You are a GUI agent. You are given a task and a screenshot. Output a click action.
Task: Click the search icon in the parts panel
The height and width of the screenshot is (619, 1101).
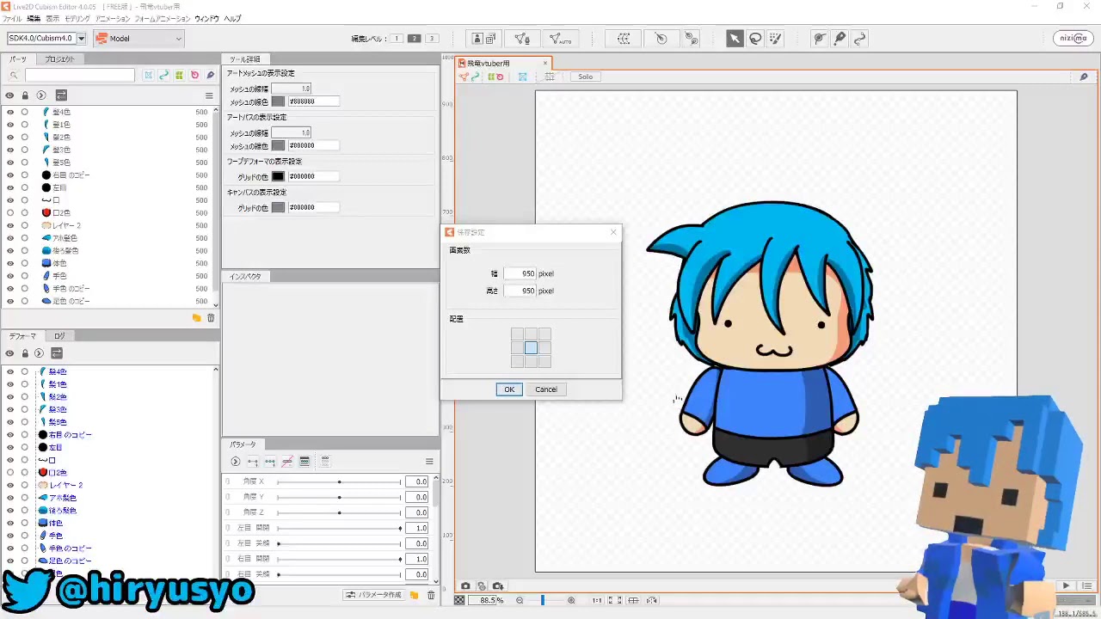tap(14, 76)
